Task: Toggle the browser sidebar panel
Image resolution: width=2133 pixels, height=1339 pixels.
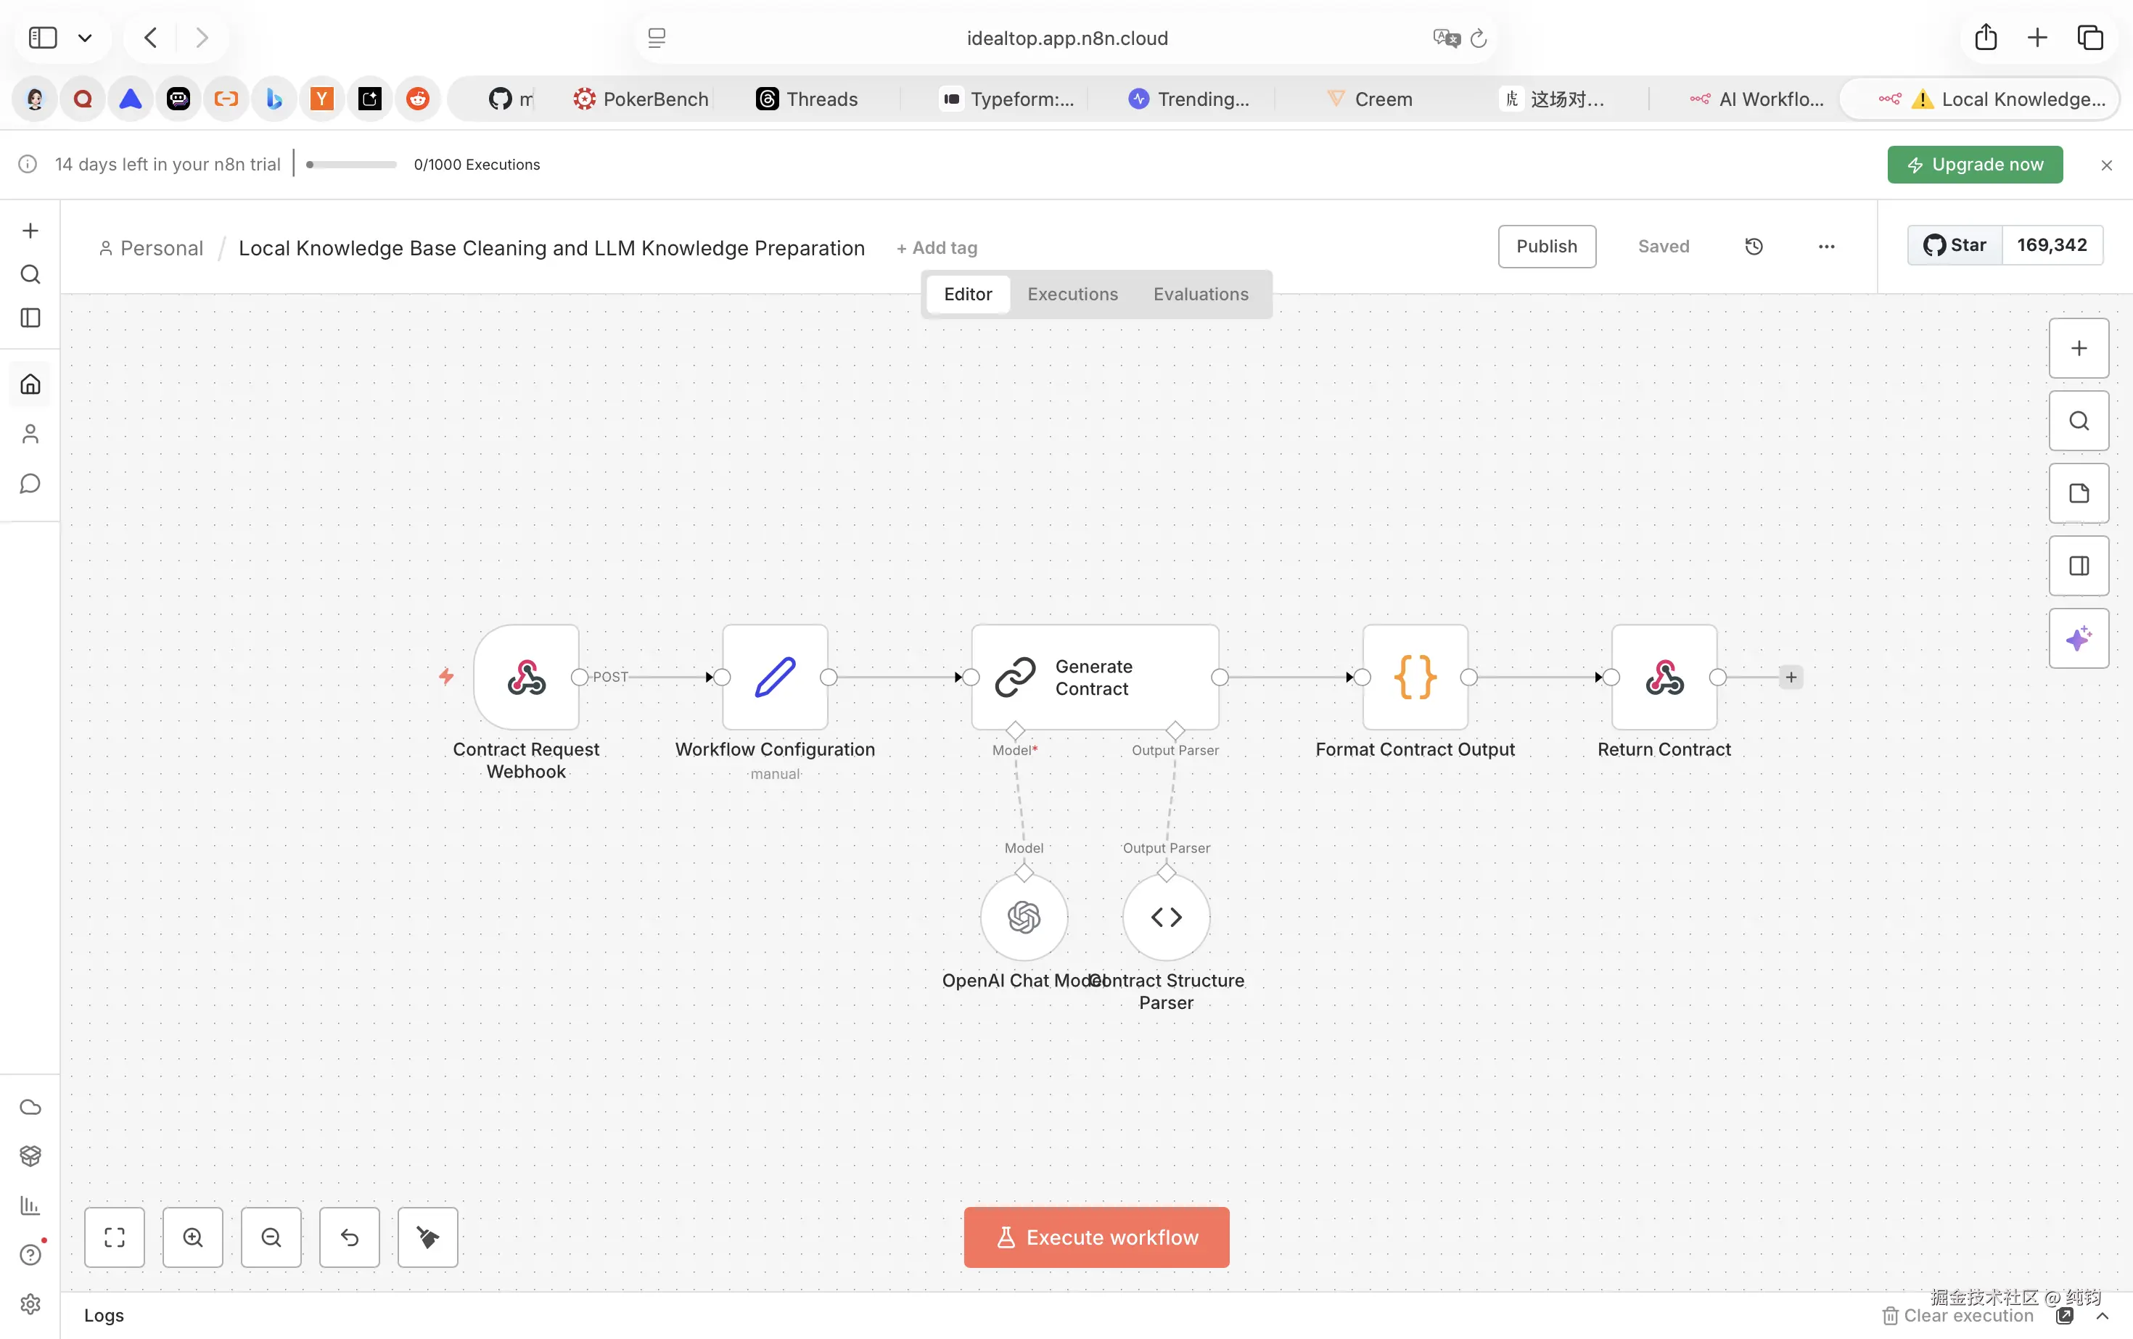Action: click(43, 38)
